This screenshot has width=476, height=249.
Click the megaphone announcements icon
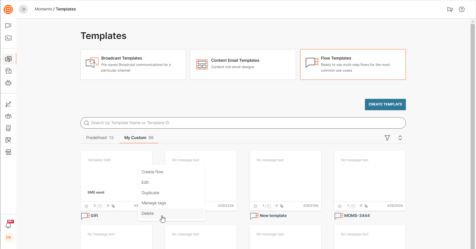click(450, 9)
